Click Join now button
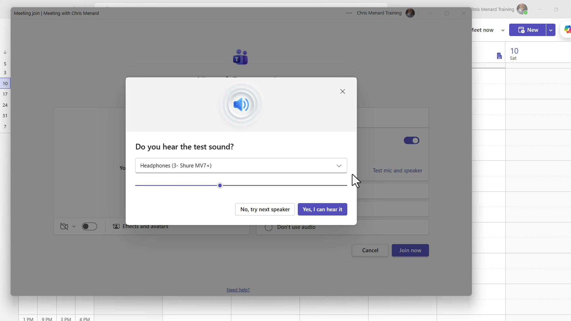 [410, 250]
